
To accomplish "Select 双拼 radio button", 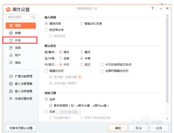I will 46,112.
